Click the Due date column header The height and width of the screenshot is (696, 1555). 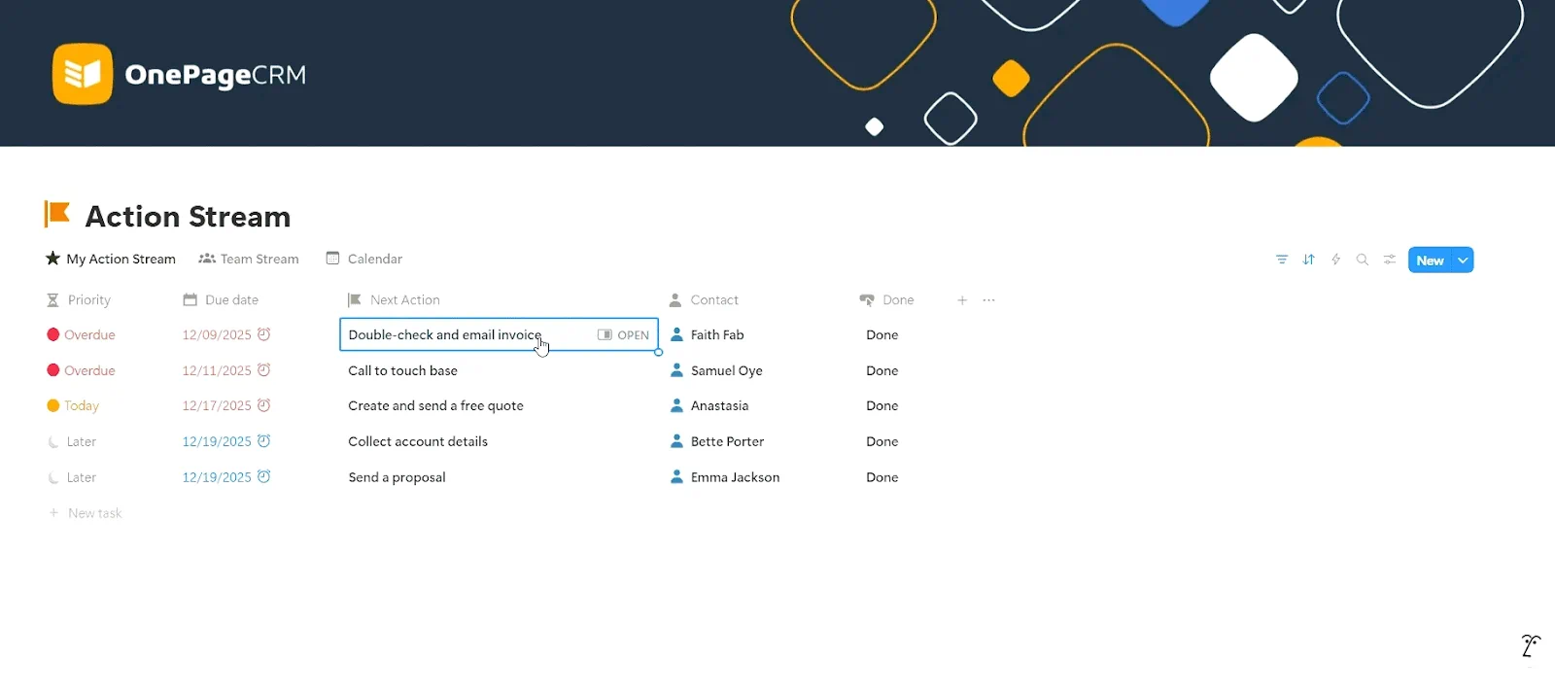click(221, 300)
